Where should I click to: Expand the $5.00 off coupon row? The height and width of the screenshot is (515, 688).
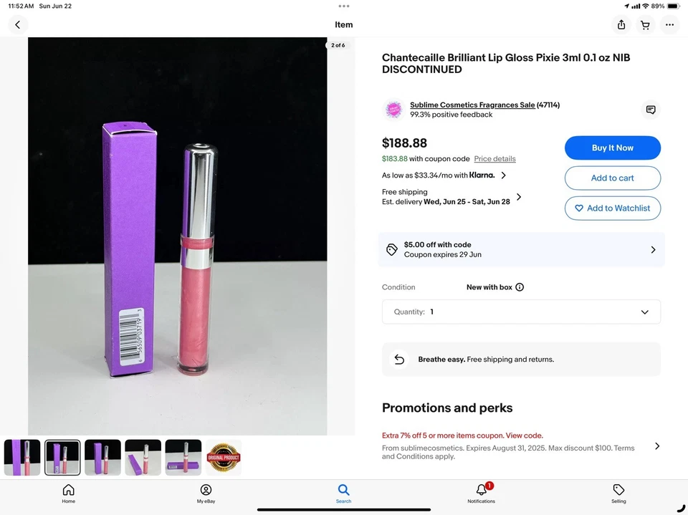point(521,249)
